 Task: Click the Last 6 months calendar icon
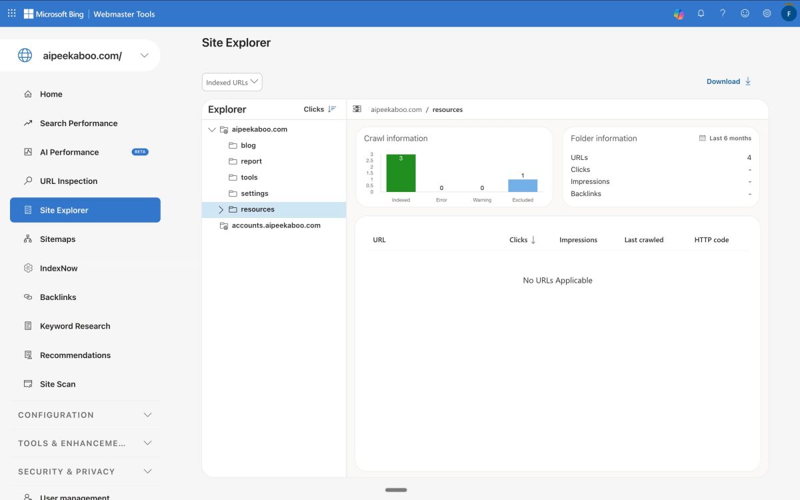click(x=702, y=138)
